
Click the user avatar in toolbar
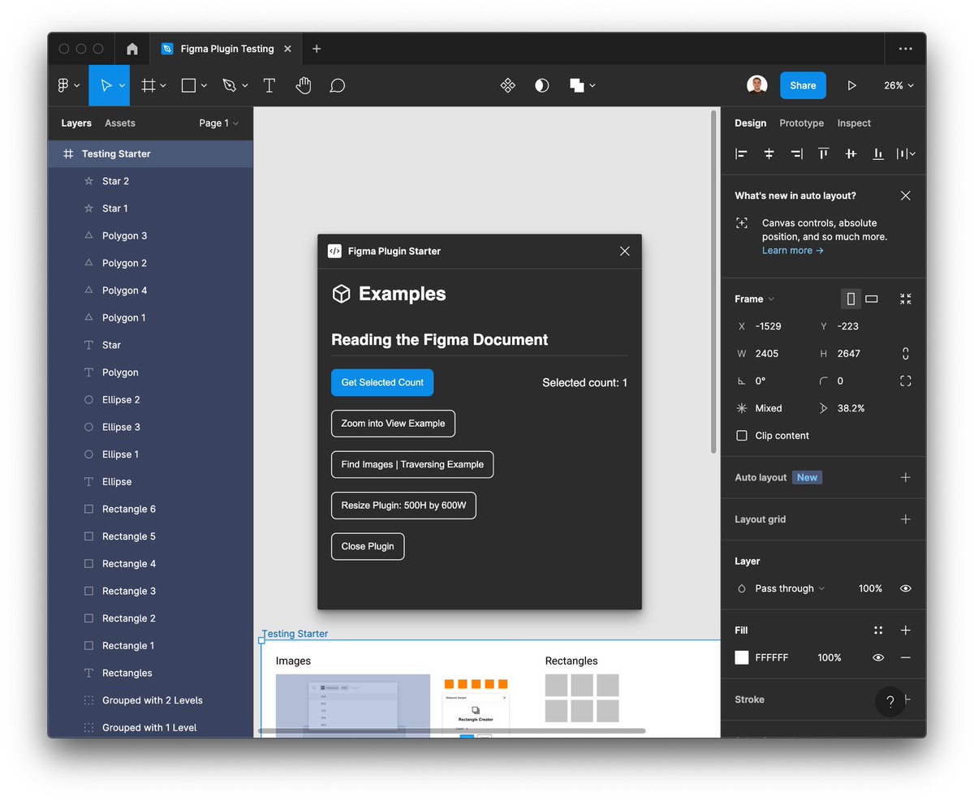756,85
